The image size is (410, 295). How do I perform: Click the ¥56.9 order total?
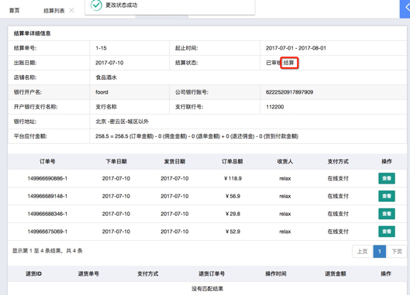click(x=233, y=196)
